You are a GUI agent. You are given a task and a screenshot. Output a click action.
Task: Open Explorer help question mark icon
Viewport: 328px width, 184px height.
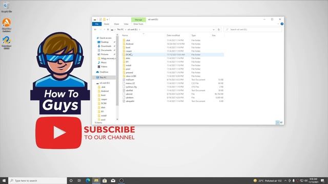(282, 24)
